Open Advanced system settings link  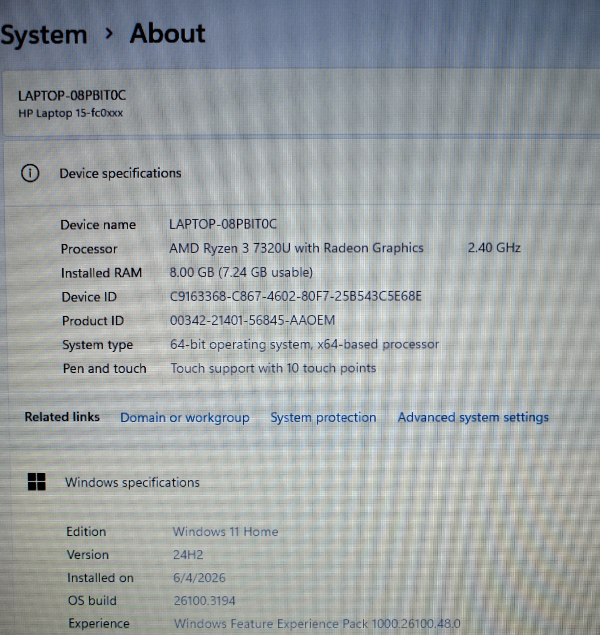click(473, 417)
